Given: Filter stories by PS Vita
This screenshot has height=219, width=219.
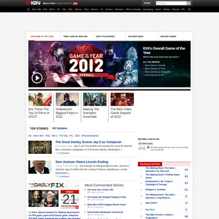Looking at the screenshot, I should pyautogui.click(x=64, y=136).
